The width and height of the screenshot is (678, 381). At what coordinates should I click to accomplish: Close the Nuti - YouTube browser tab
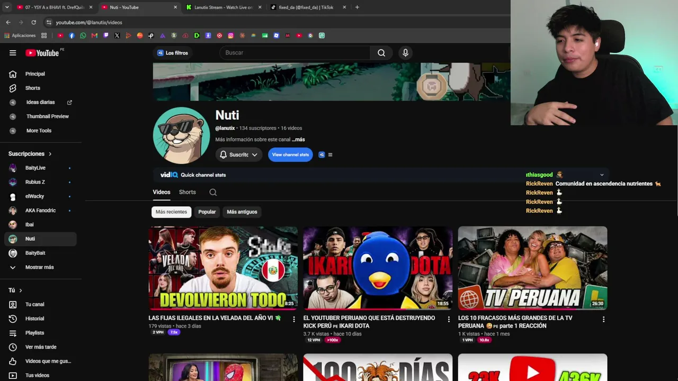point(175,7)
